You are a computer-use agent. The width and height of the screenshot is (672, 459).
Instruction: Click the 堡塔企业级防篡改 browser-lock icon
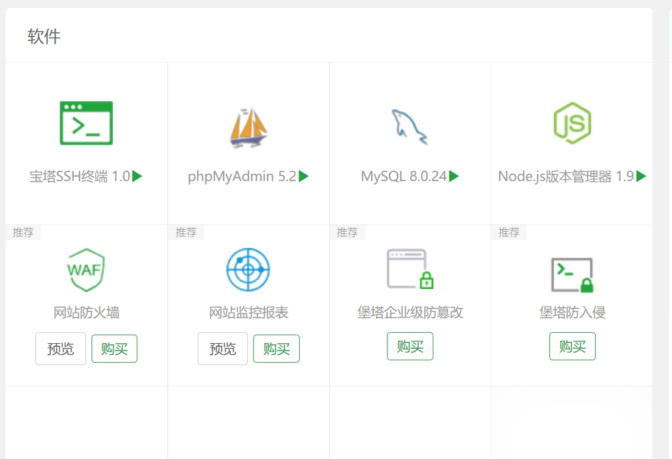pyautogui.click(x=410, y=269)
